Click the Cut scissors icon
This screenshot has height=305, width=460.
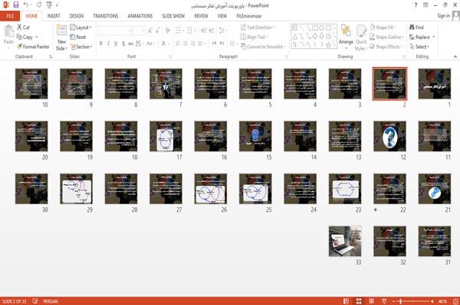pyautogui.click(x=19, y=28)
